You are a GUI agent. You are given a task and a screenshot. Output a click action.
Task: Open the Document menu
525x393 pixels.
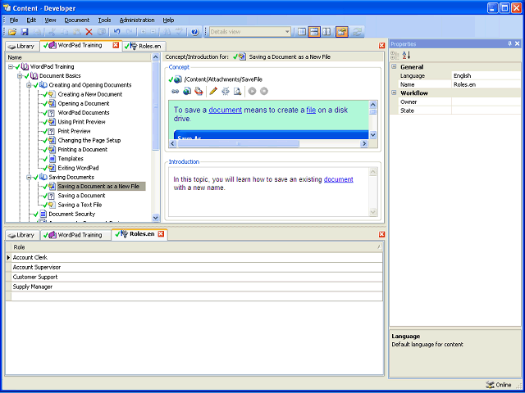(76, 20)
